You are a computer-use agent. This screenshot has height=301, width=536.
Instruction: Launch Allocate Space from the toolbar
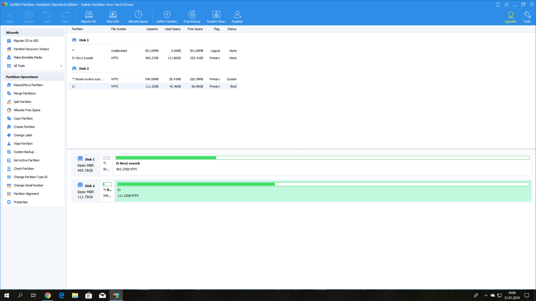(138, 17)
